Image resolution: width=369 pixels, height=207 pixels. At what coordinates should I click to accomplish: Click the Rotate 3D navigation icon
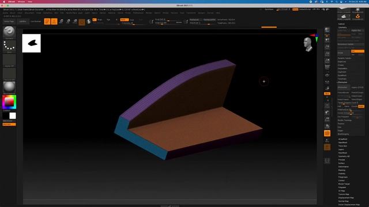point(327,126)
